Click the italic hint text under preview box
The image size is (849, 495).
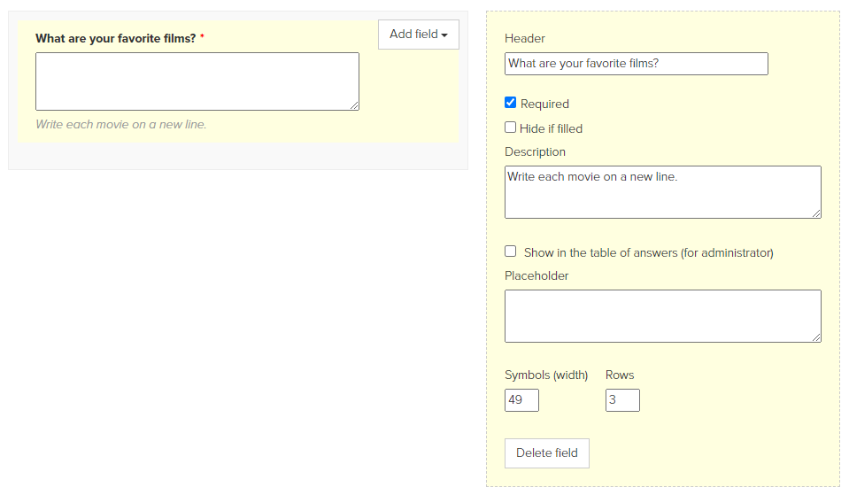pyautogui.click(x=120, y=125)
